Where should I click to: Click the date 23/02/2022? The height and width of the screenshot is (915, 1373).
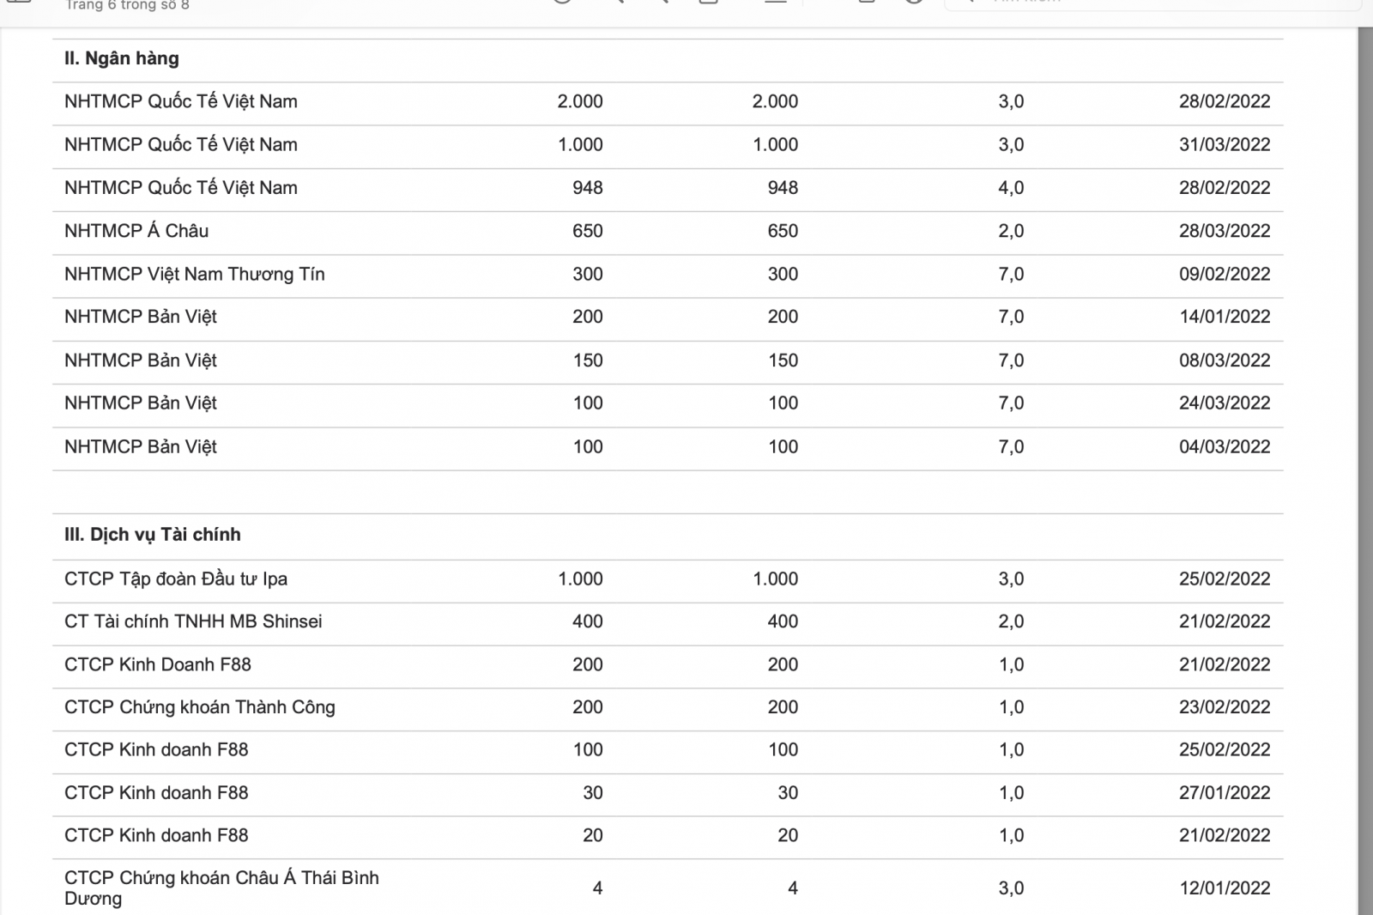tap(1225, 707)
